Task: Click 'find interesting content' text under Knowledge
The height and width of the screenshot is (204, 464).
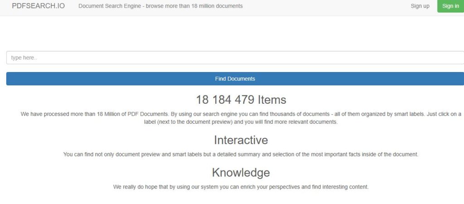Action: (x=338, y=187)
